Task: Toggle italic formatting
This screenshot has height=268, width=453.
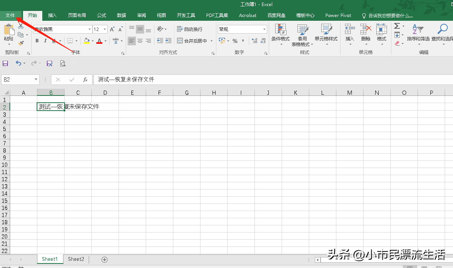Action: click(45, 41)
